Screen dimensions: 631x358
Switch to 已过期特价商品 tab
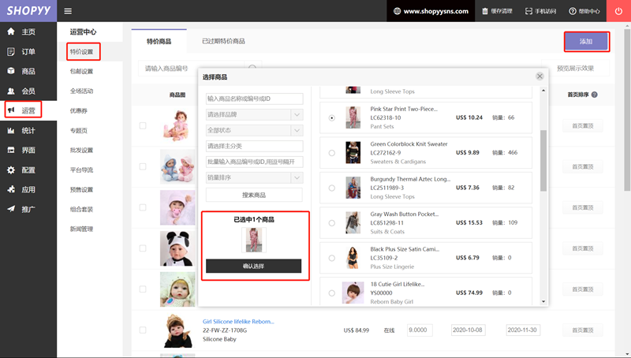tap(223, 41)
